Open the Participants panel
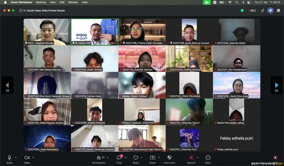This screenshot has width=284, height=166. tap(99, 158)
